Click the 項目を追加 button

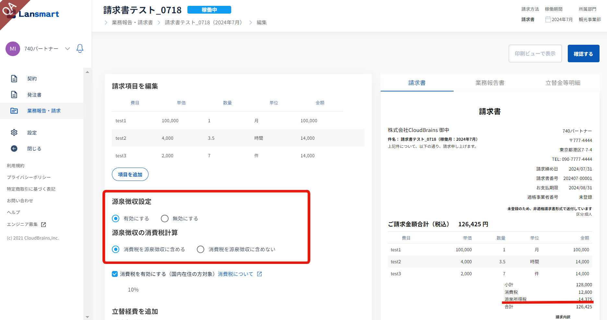(x=130, y=174)
